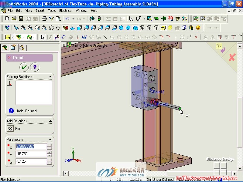Select the Pan move arrows tool
The width and height of the screenshot is (243, 182).
[58, 28]
